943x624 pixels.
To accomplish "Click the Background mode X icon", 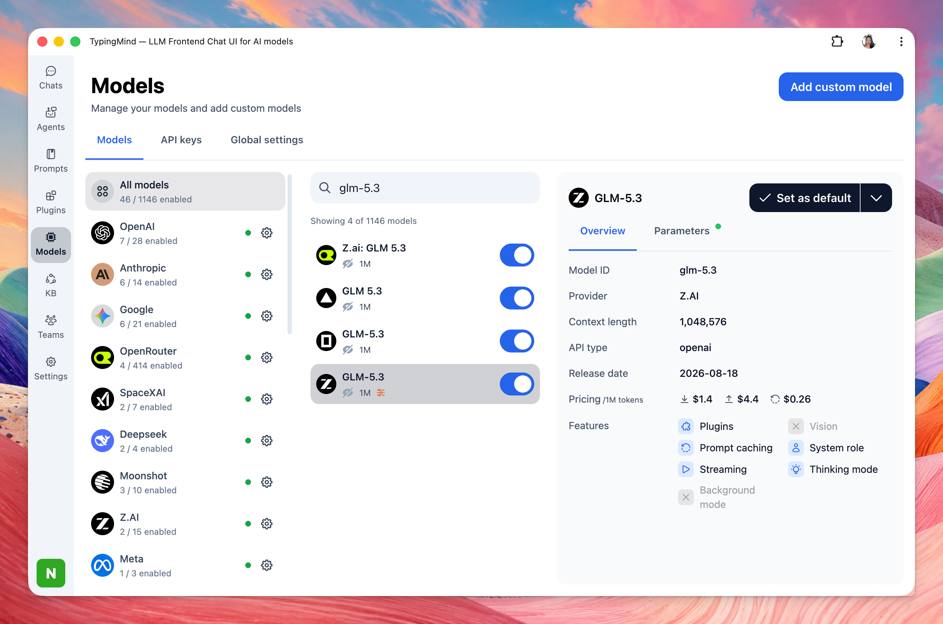I will (686, 497).
